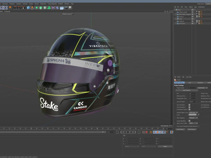Click the orange coordinate system icon
This screenshot has width=211, height=158.
[x=10, y=7]
